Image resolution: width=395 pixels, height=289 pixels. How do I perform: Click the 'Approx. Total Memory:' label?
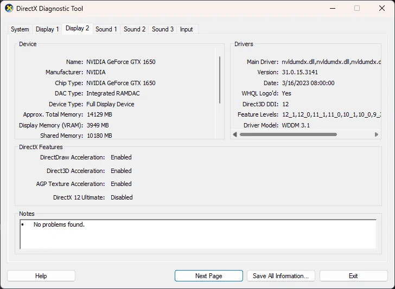[53, 114]
